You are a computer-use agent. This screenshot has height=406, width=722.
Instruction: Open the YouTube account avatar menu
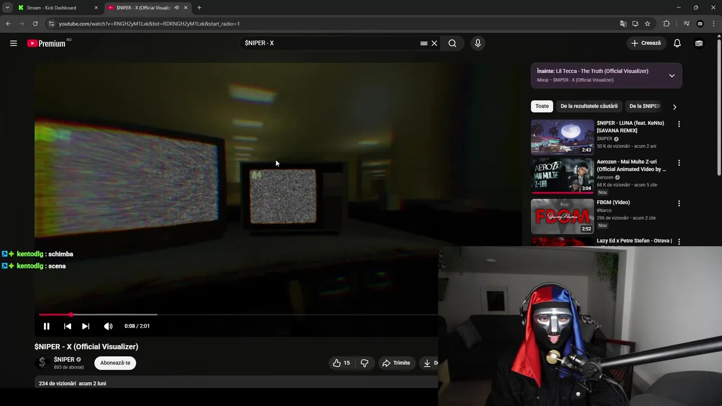pyautogui.click(x=699, y=43)
